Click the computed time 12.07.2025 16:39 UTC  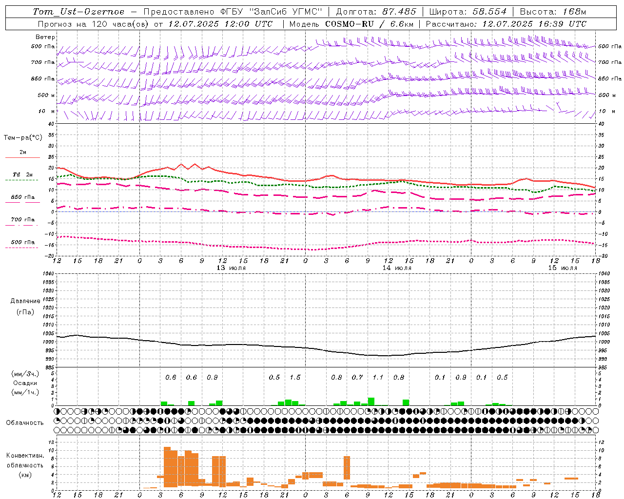point(534,24)
